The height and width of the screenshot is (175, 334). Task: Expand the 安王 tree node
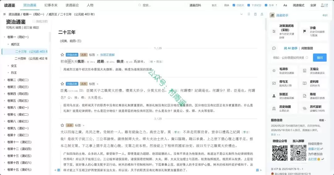point(8,66)
